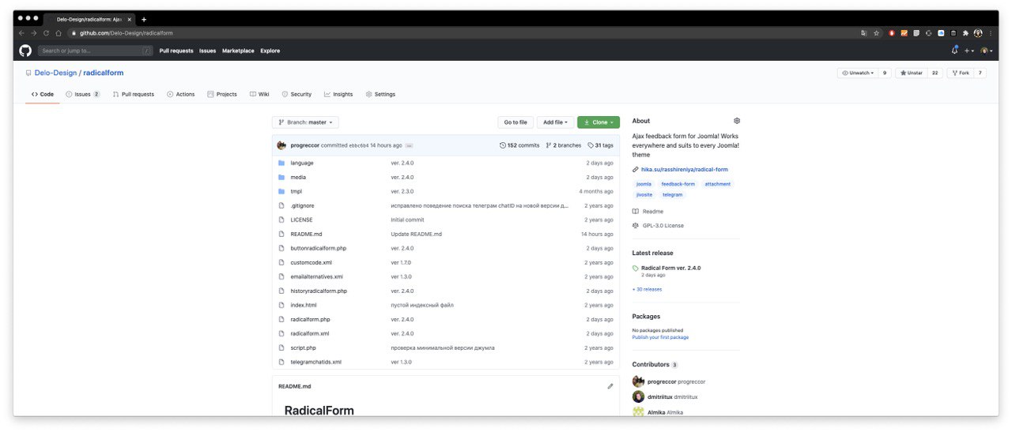Open the Chrome extensions puzzle icon
The height and width of the screenshot is (432, 1012).
coord(965,33)
